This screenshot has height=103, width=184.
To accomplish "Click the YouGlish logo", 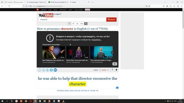I will (x=46, y=15).
